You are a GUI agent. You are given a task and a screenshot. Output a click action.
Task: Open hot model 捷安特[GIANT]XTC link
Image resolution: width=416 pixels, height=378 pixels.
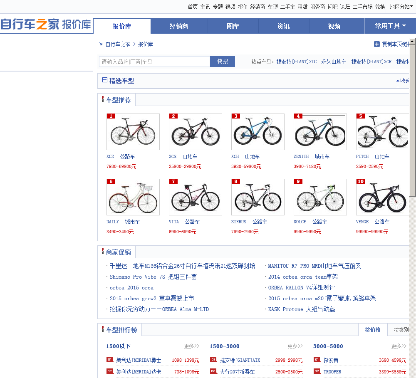point(297,62)
